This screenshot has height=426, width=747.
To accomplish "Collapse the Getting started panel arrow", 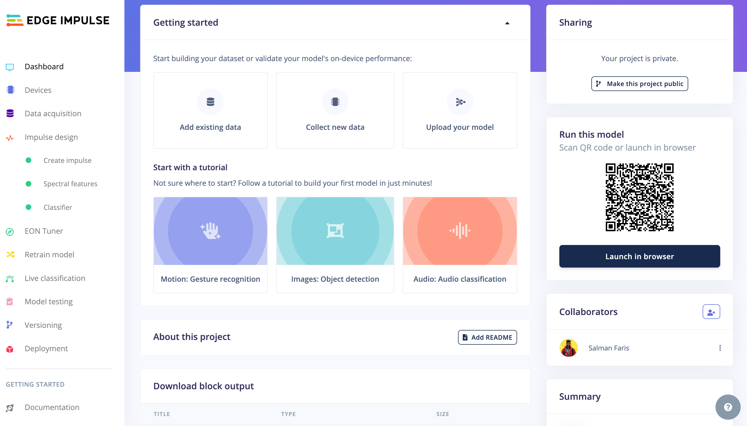I will coord(507,23).
